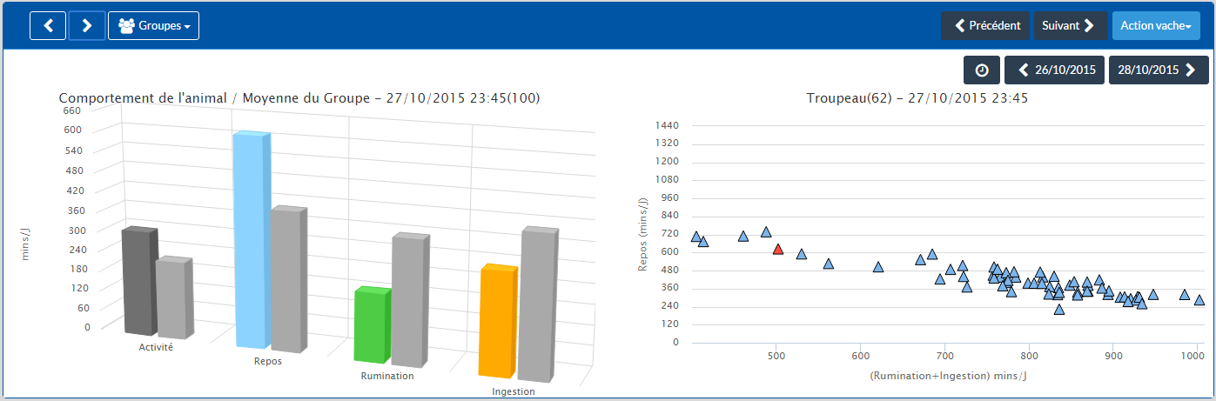Click the leftmost blue triangle in scatter plot
Viewport: 1216px width, 401px height.
point(695,237)
